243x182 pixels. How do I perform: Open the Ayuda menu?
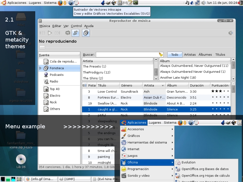tap(89, 26)
